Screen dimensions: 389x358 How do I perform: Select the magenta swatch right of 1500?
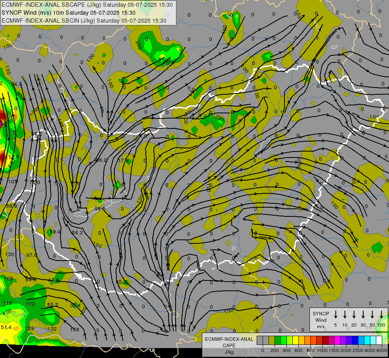pyautogui.click(x=337, y=340)
